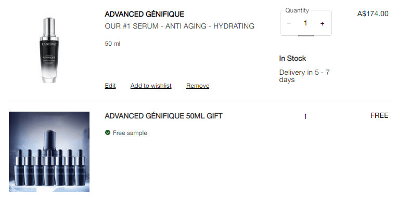Click the 50 ml size label
Viewport: 397px width, 202px height.
point(112,44)
